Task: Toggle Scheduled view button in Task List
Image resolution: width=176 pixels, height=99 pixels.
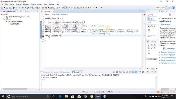Action: (x=152, y=18)
